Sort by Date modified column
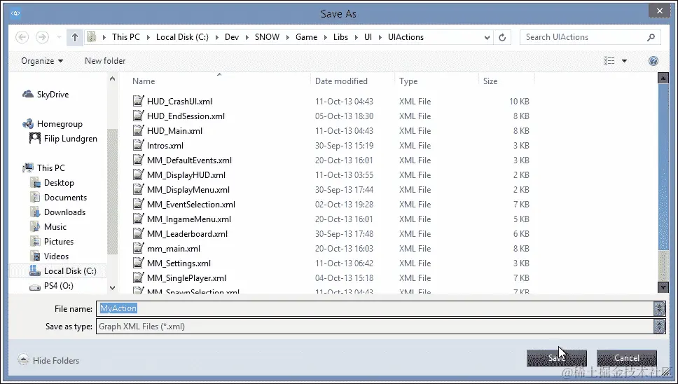Image resolution: width=678 pixels, height=384 pixels. click(x=341, y=81)
